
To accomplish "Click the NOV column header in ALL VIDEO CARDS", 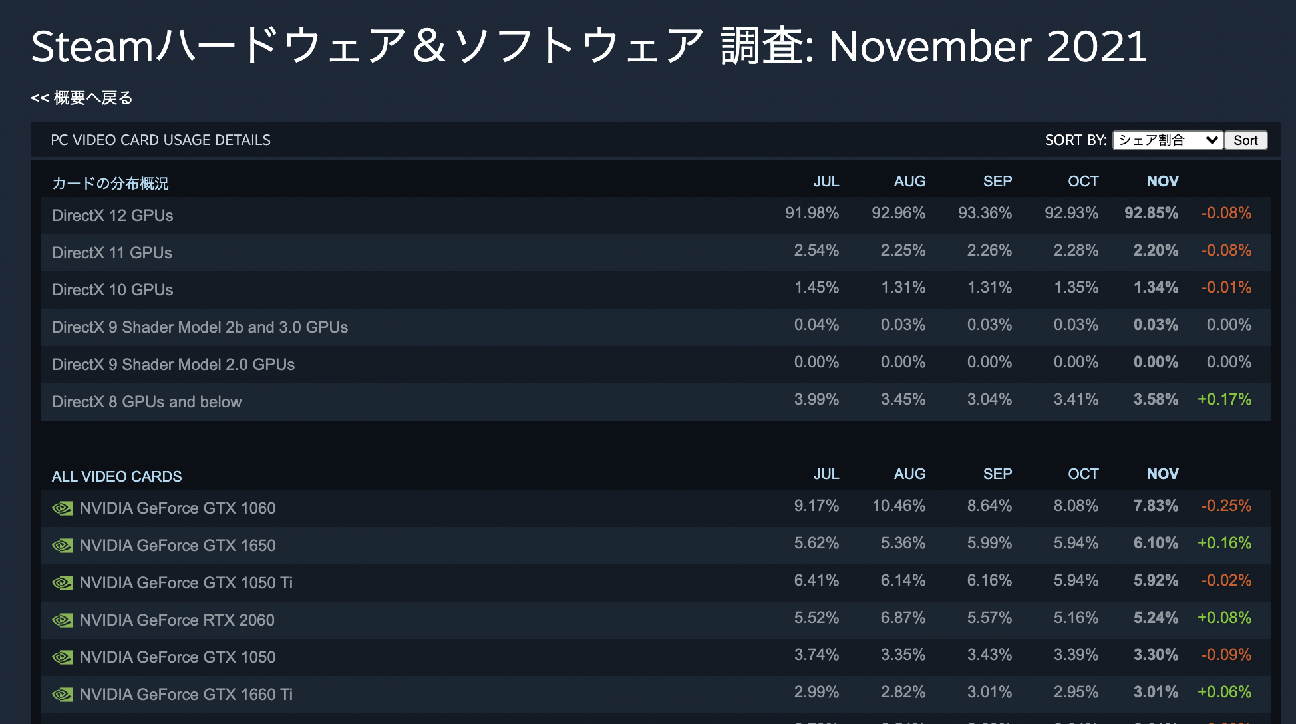I will pos(1162,474).
